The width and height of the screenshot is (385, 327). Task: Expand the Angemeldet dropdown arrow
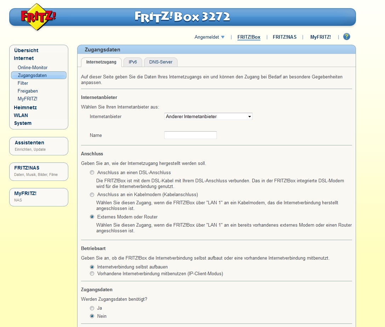(x=223, y=37)
